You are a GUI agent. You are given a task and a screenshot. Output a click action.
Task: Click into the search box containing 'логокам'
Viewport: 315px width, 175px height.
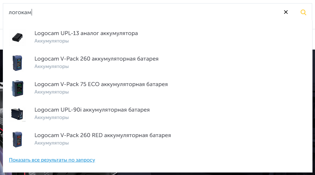(x=142, y=12)
